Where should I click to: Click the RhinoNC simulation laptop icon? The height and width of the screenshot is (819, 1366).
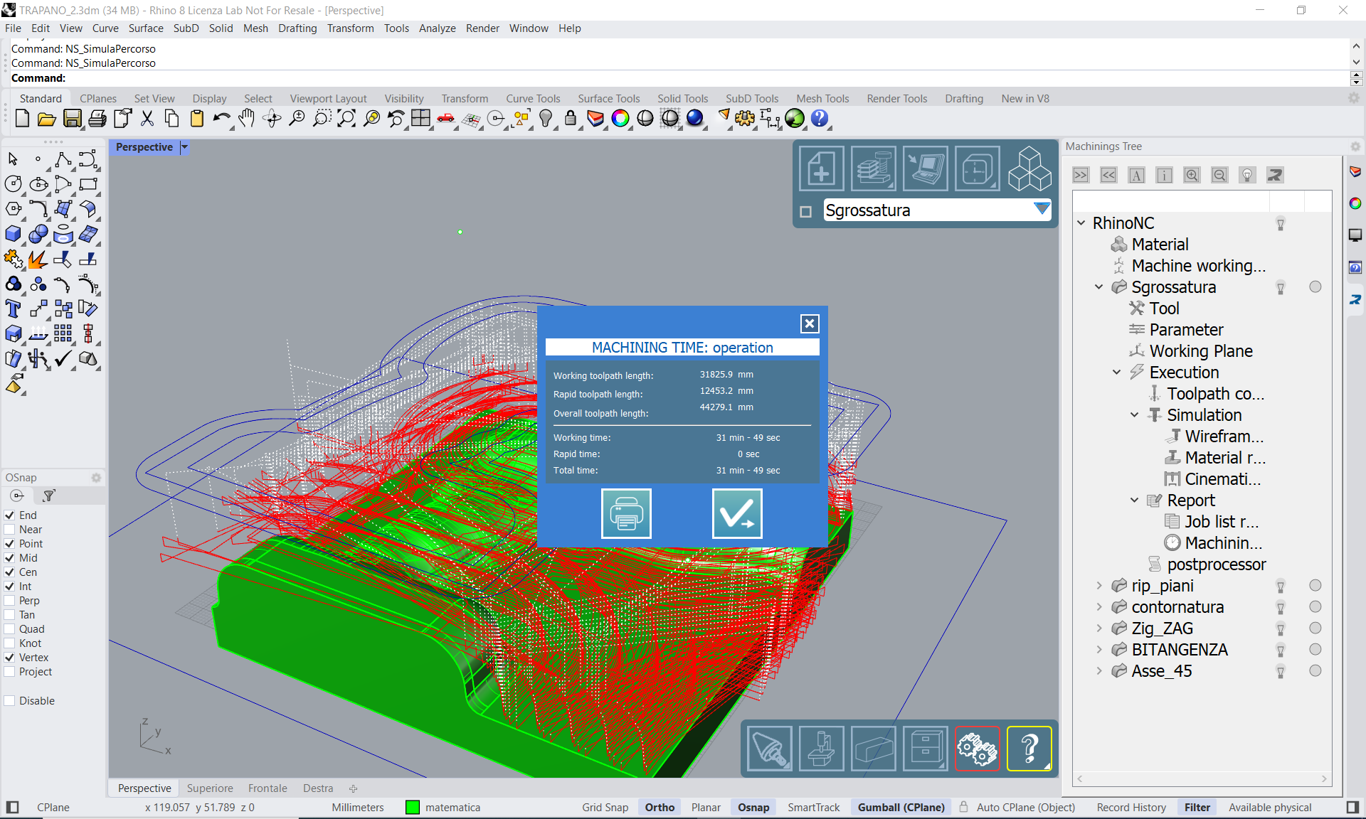926,169
